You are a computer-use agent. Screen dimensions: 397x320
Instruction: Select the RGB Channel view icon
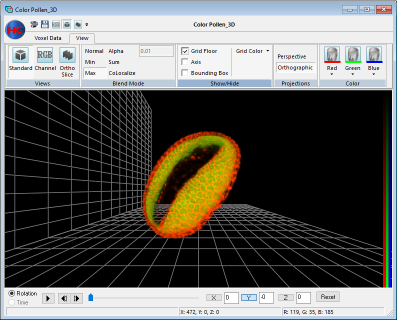(45, 55)
